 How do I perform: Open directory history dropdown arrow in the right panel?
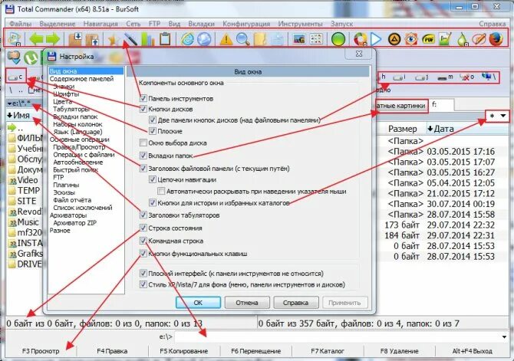pyautogui.click(x=502, y=116)
